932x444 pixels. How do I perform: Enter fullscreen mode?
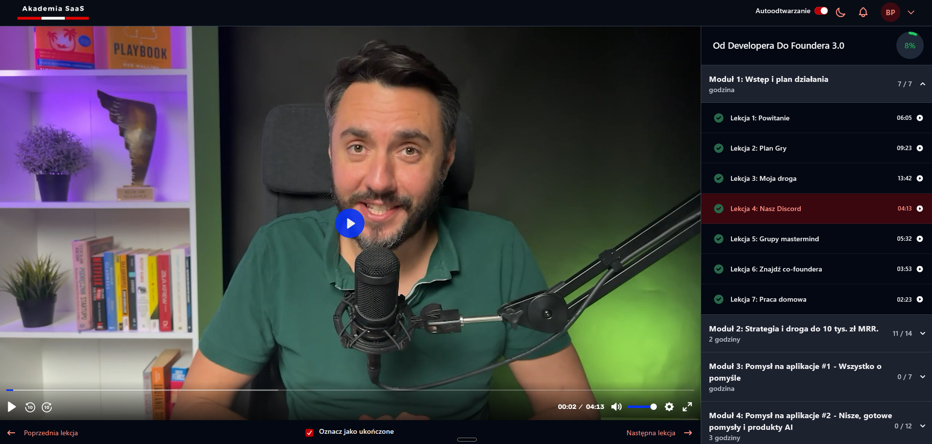click(x=687, y=406)
